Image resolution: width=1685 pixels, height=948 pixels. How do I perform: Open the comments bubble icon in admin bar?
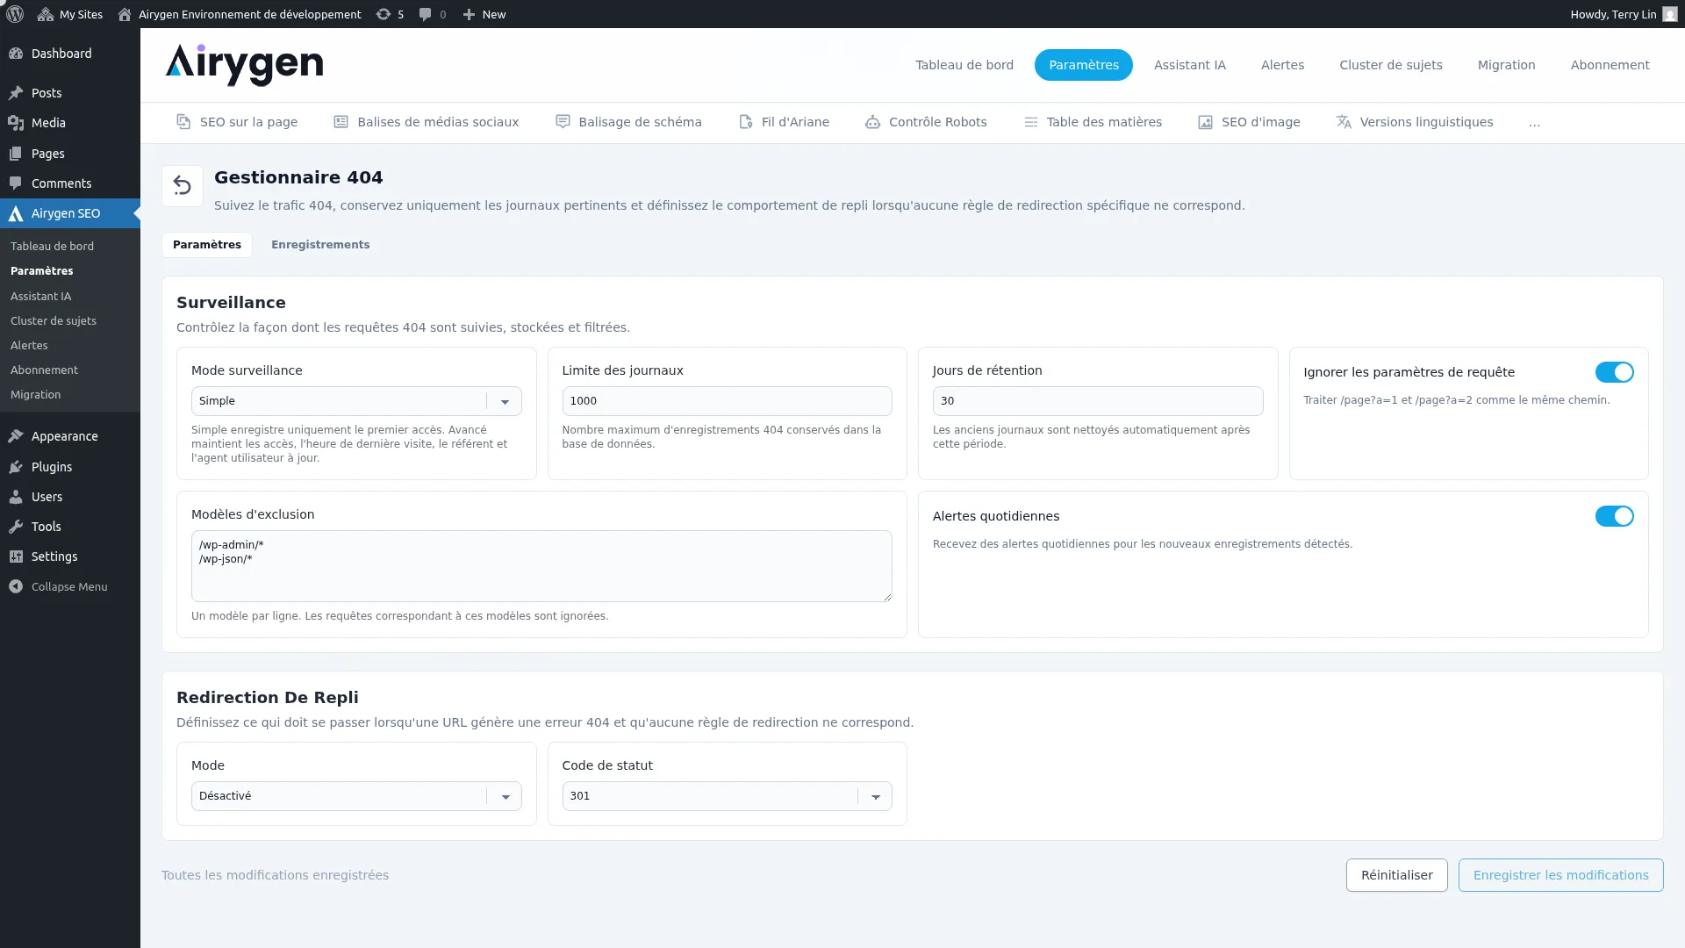click(426, 14)
